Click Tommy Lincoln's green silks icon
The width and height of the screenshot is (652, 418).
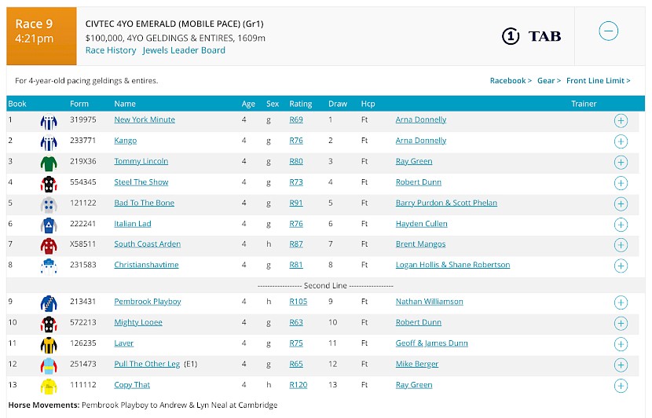tap(49, 162)
